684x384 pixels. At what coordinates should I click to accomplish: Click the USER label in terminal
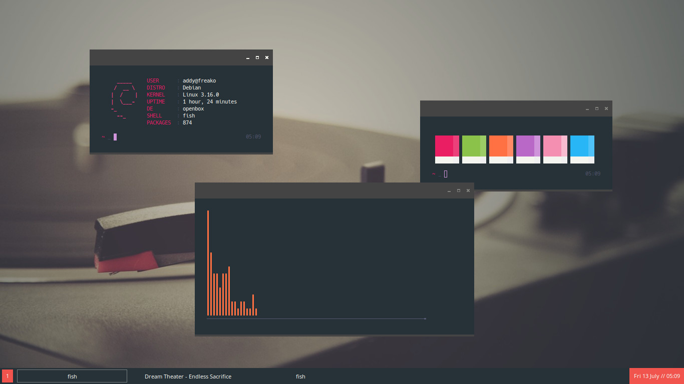(x=153, y=80)
